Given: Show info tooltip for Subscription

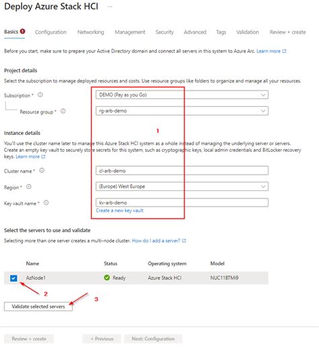Looking at the screenshot, I should click(x=40, y=95).
